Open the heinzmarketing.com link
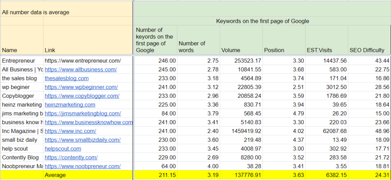The width and height of the screenshot is (391, 180). click(70, 105)
